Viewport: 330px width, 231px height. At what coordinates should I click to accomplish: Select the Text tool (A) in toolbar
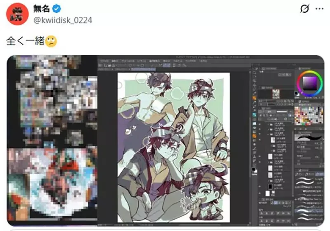click(254, 157)
